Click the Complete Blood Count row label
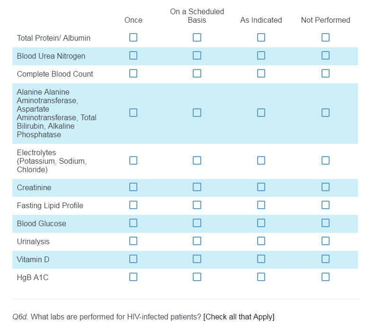This screenshot has height=327, width=376. click(x=55, y=74)
